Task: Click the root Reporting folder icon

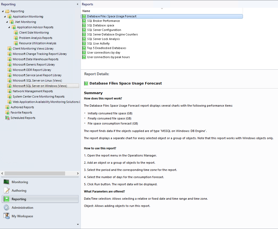Action: click(7, 11)
